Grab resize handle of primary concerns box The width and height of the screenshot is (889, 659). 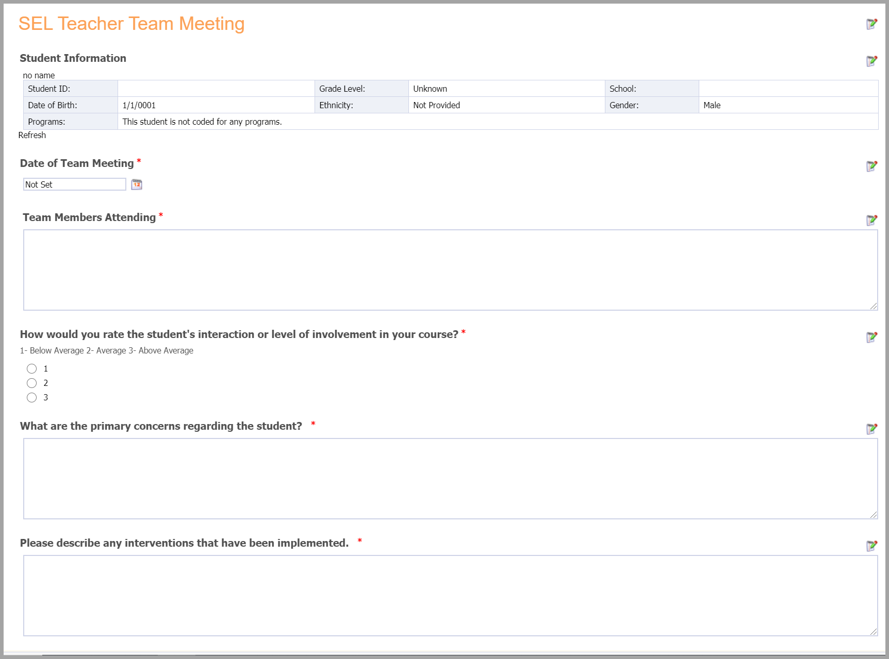coord(874,515)
